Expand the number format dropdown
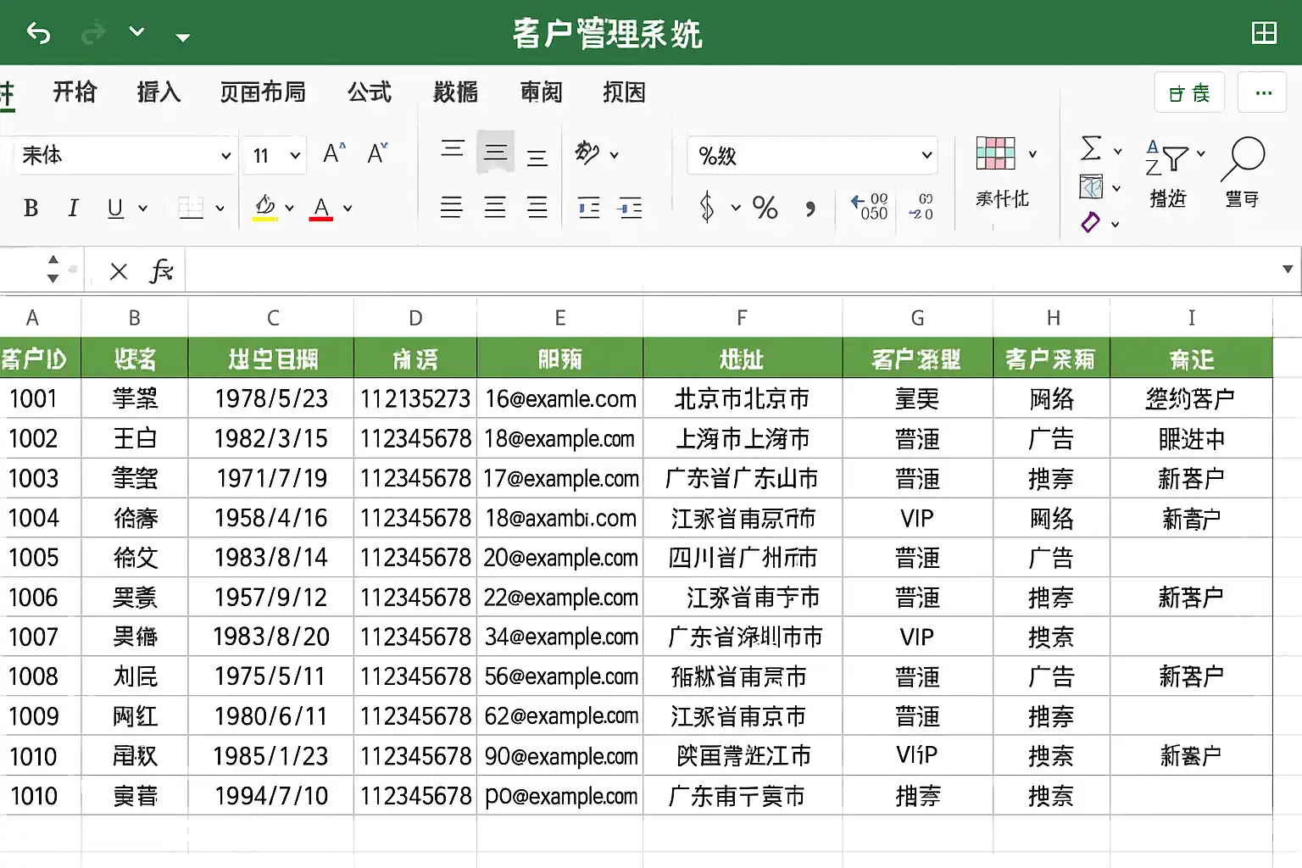 (x=926, y=155)
